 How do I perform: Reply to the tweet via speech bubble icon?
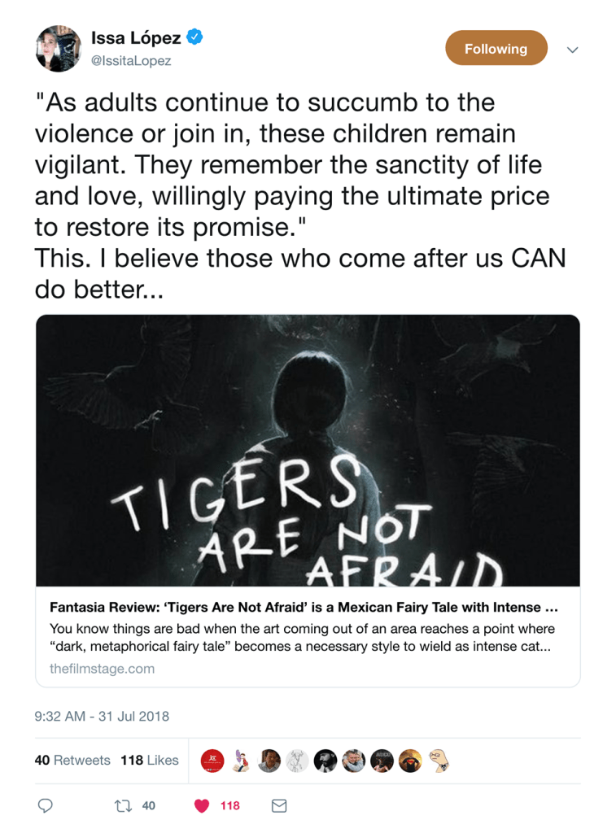point(46,805)
